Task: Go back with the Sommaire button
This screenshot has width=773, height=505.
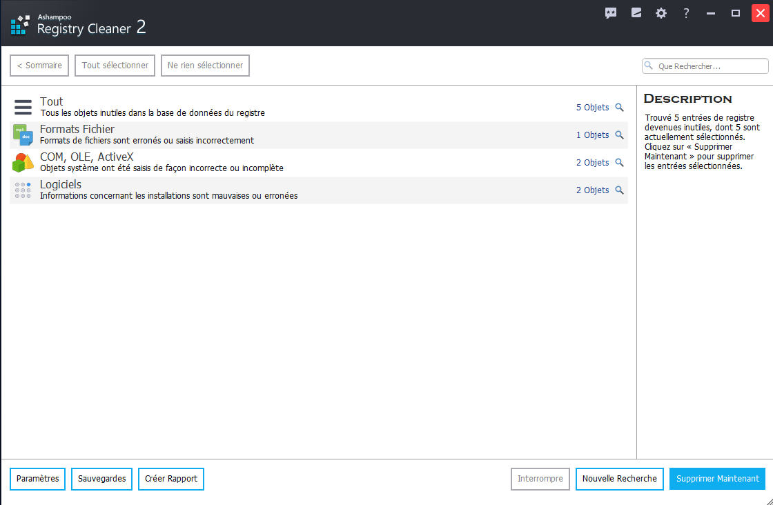Action: click(39, 66)
